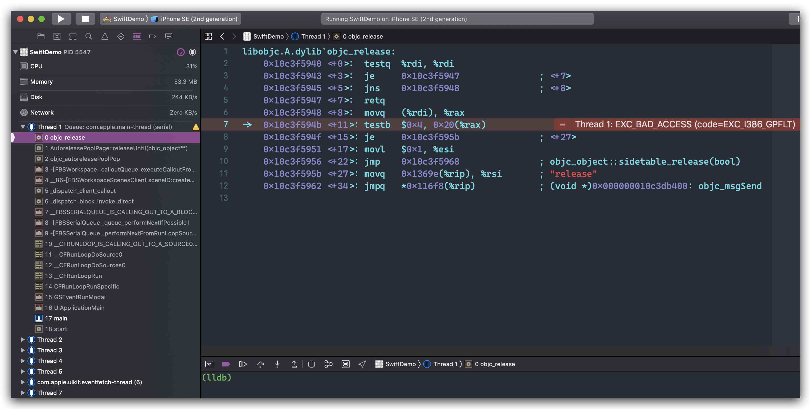Expand Thread 4
This screenshot has width=811, height=409.
[x=23, y=361]
